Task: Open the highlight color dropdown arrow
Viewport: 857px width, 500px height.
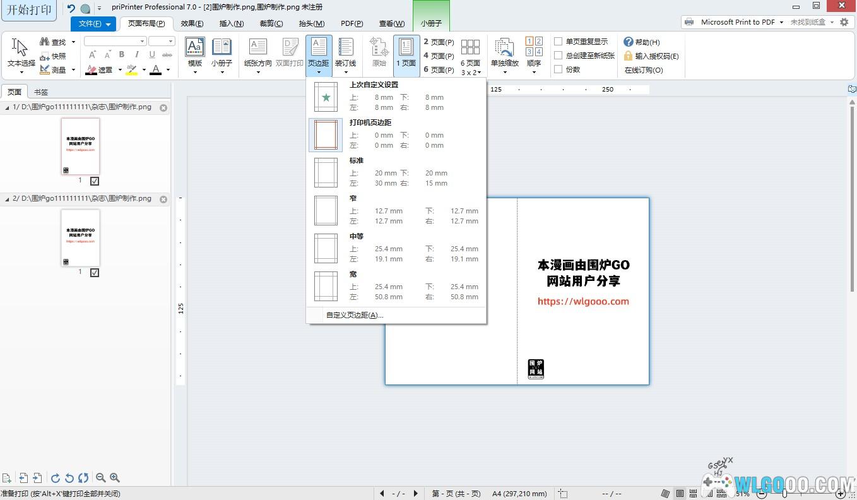Action: 144,70
